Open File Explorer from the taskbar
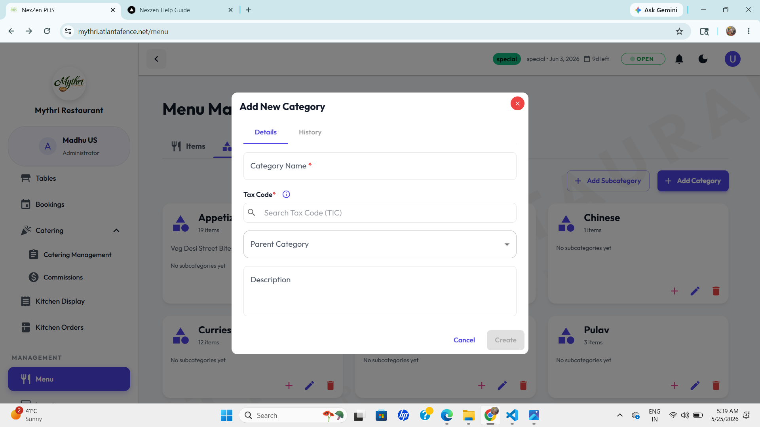The height and width of the screenshot is (427, 760). tap(468, 415)
